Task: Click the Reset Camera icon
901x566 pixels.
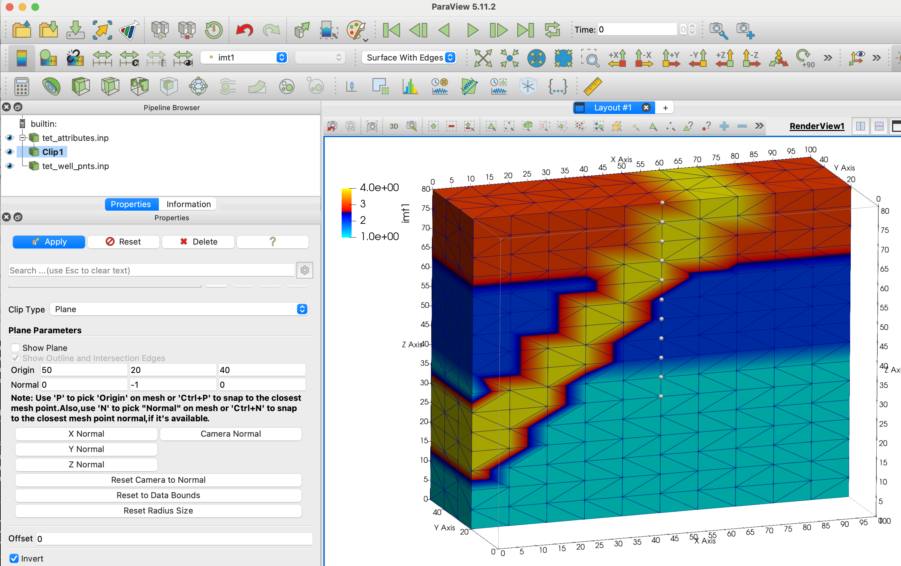Action: pos(483,58)
